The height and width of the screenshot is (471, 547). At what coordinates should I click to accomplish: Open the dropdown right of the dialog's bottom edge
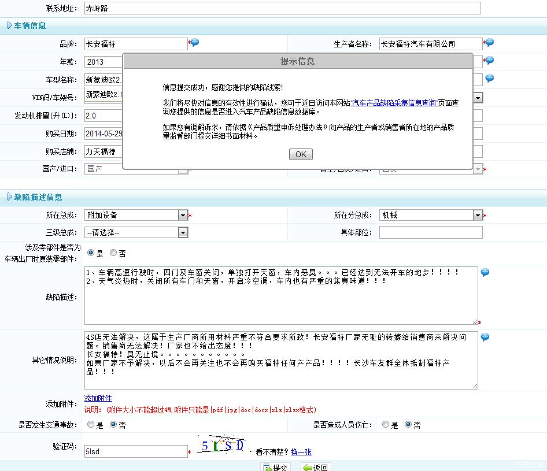[478, 169]
